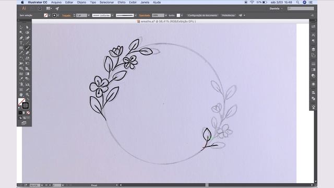Select the Direct Selection tool
This screenshot has width=334, height=188.
(x=27, y=27)
